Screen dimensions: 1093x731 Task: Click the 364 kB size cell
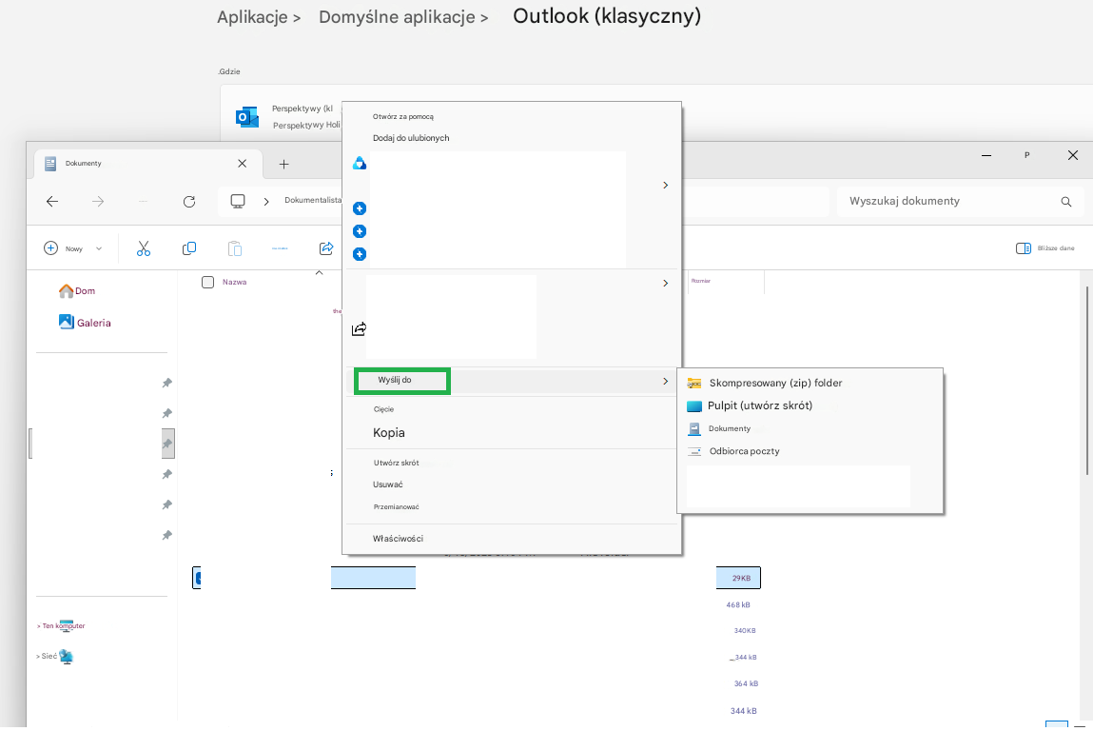[x=746, y=683]
